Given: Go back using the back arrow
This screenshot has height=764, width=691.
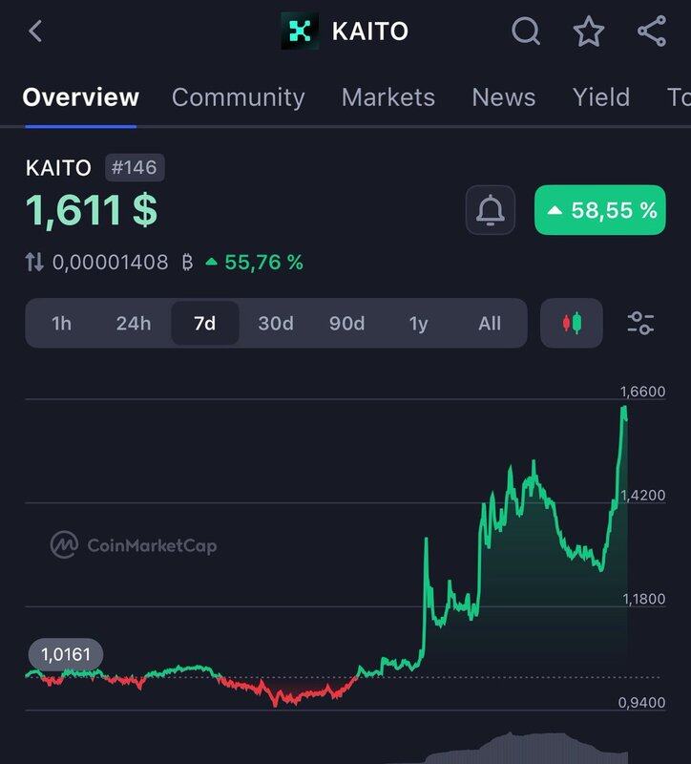Looking at the screenshot, I should [35, 32].
